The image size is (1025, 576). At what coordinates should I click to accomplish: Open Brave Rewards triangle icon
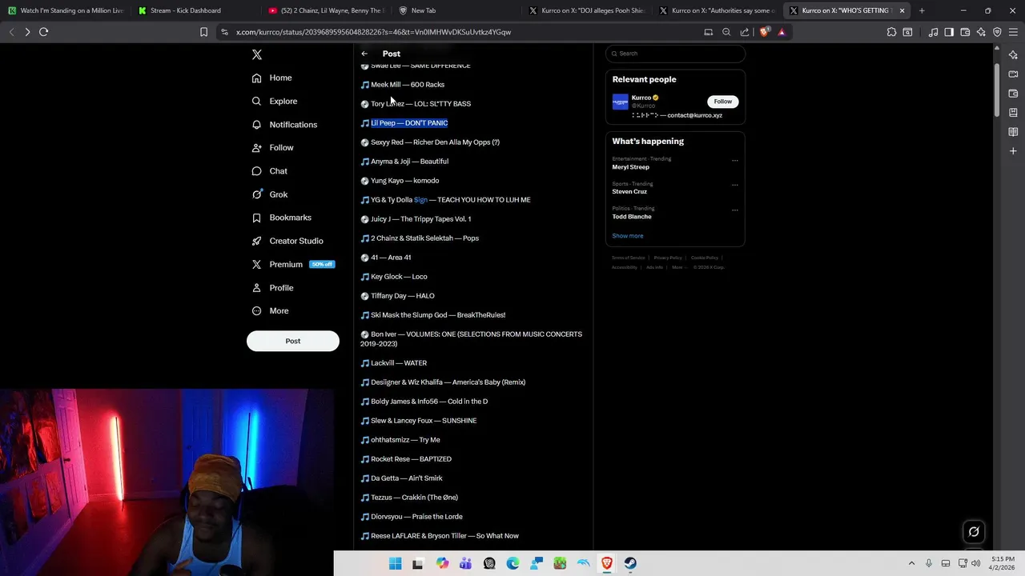(782, 32)
